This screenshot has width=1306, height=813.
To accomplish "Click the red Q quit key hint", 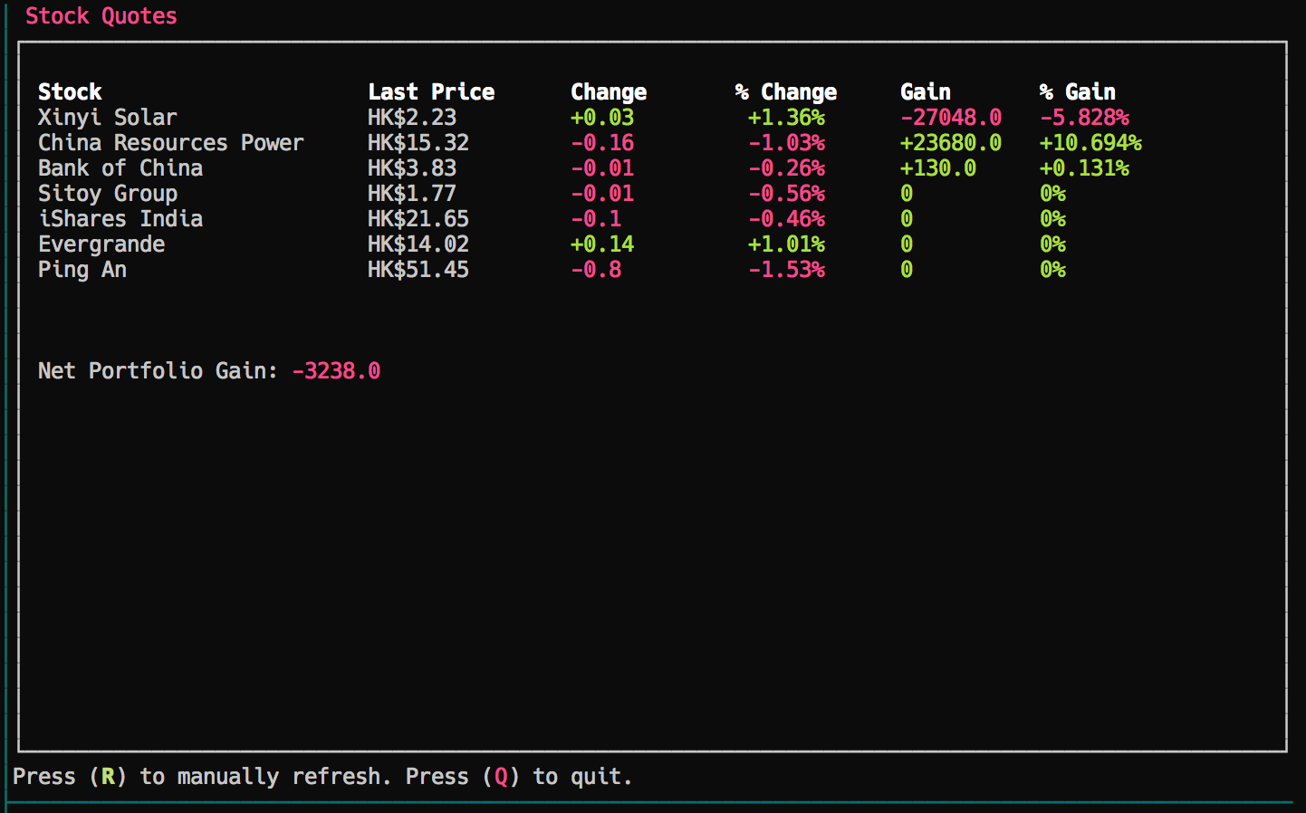I will point(501,777).
